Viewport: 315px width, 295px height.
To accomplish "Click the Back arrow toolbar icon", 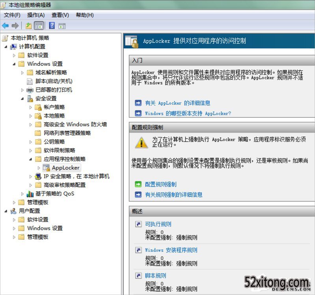I will click(x=5, y=26).
